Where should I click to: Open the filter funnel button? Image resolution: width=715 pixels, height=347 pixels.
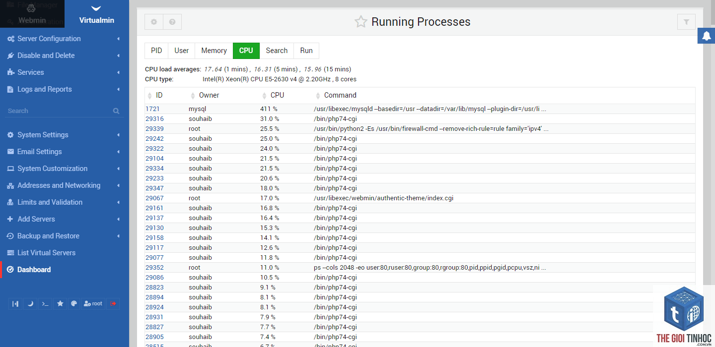[686, 22]
